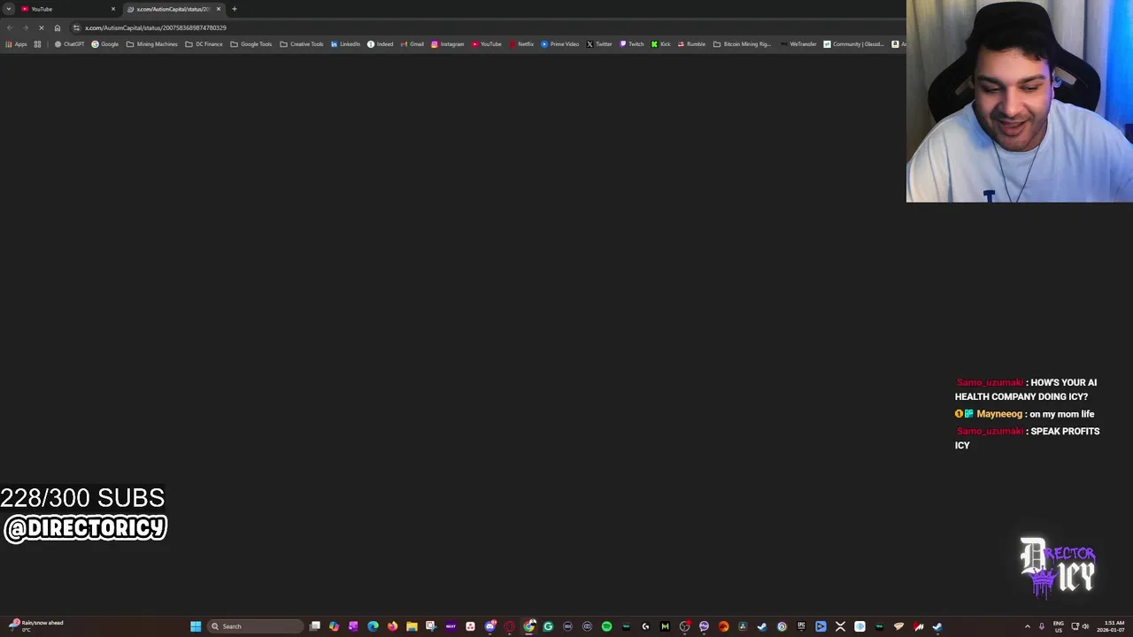Open the Indeed bookmark
1133x637 pixels.
coord(381,44)
